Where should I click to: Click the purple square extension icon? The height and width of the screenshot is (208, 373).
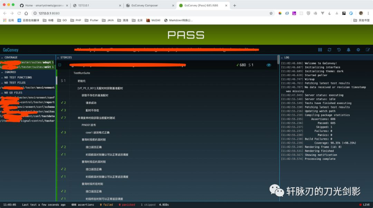[294, 13]
